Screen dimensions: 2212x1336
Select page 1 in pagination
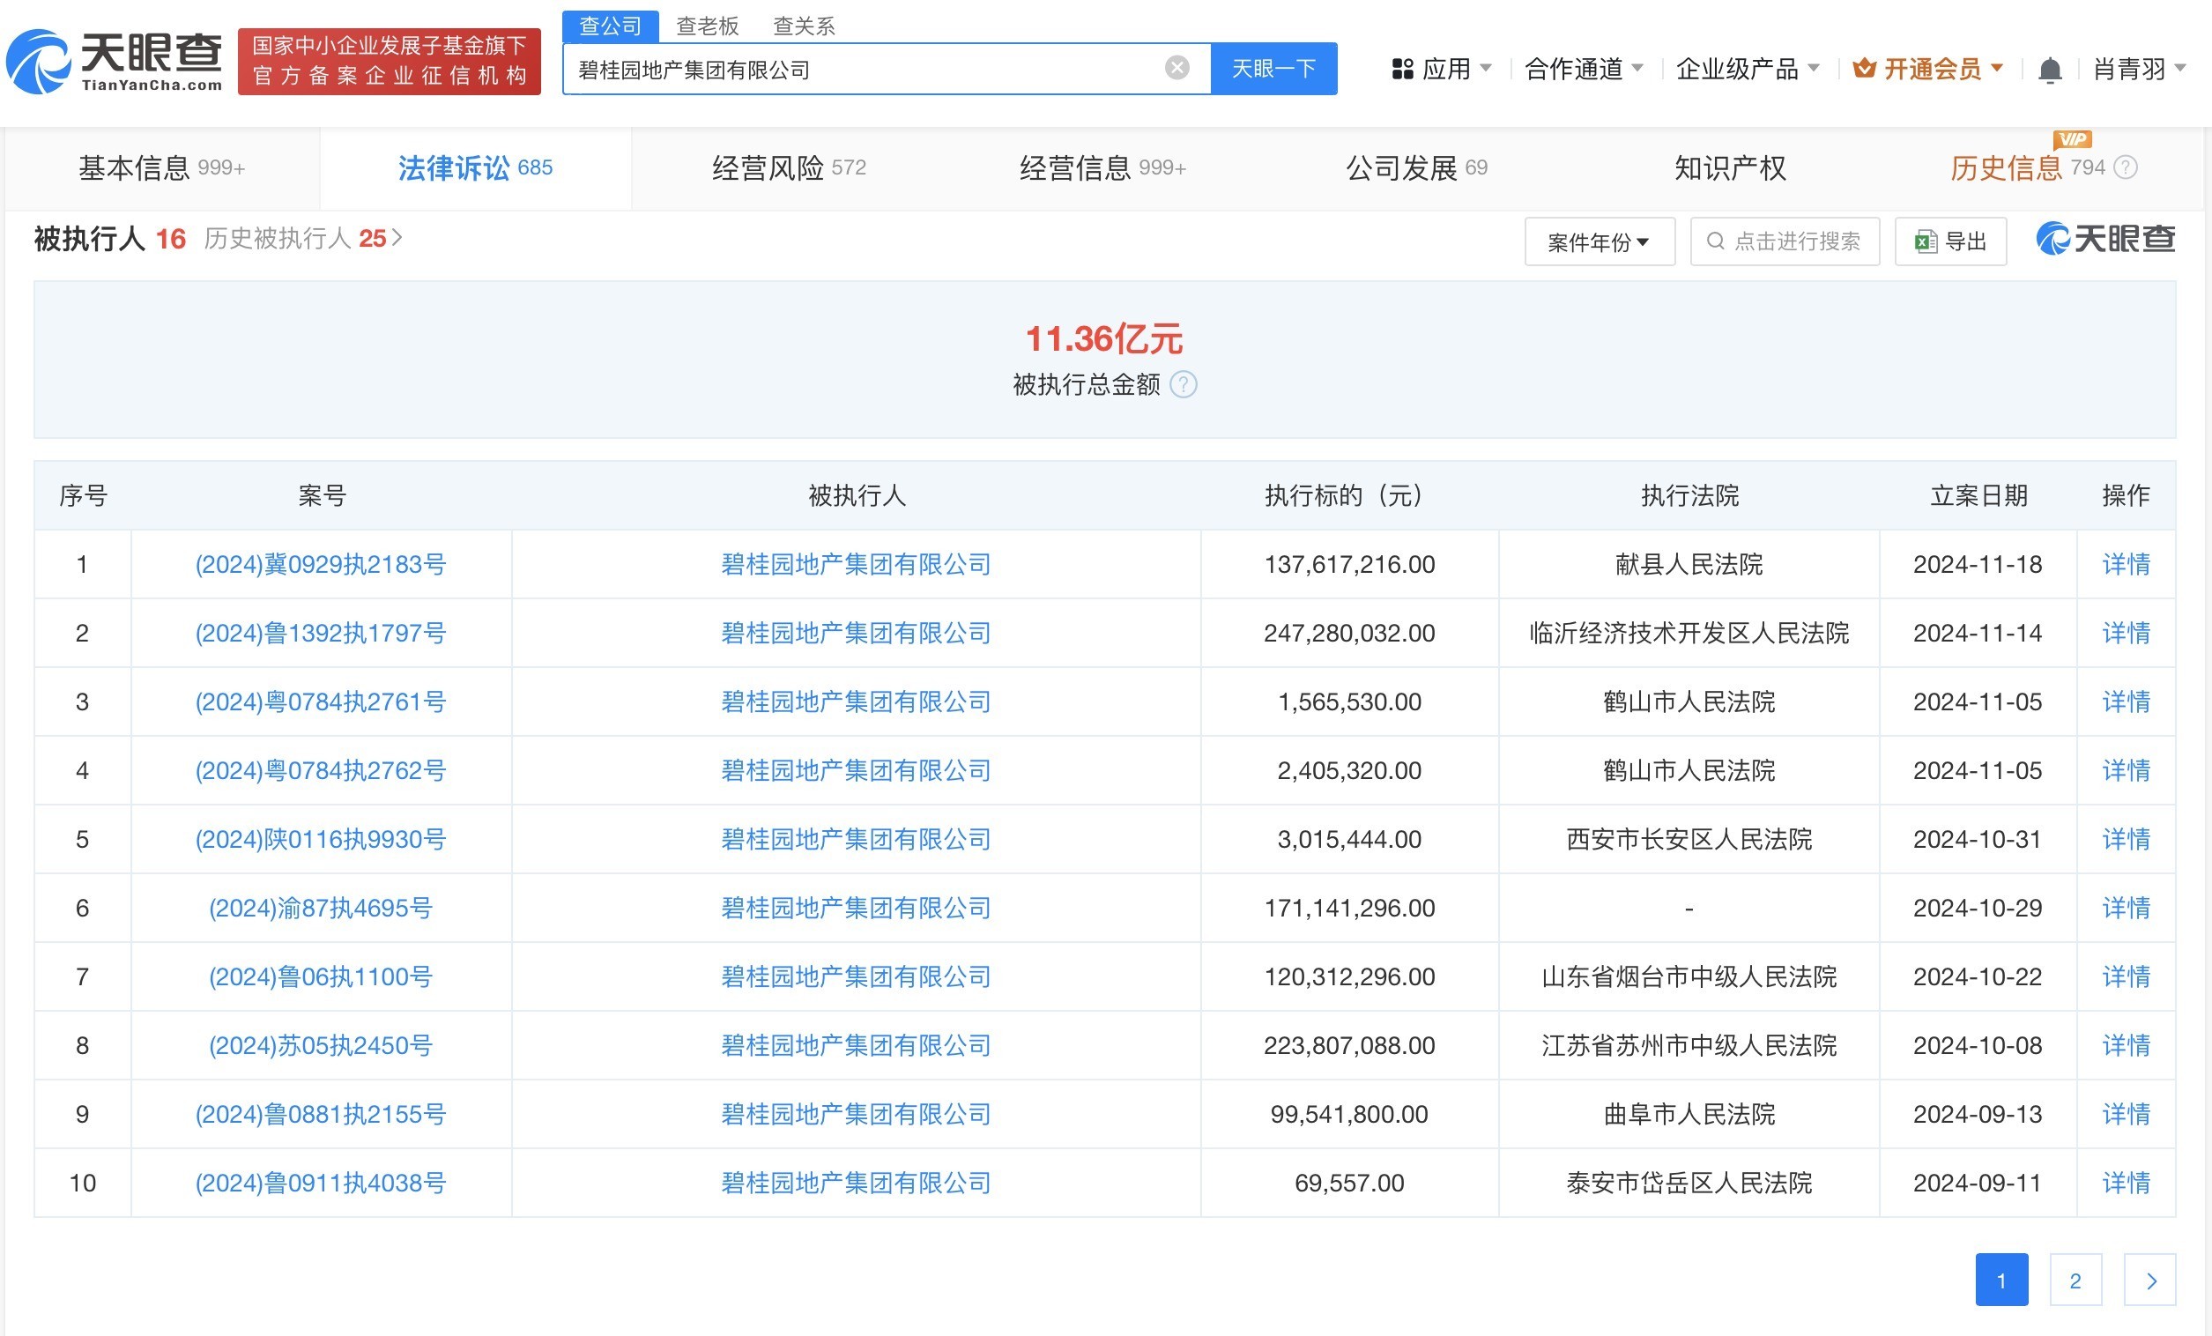2001,1280
